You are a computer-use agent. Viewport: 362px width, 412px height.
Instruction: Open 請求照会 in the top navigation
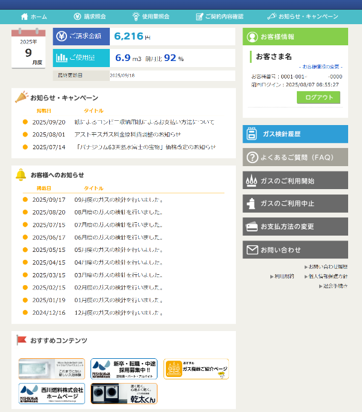tap(89, 16)
